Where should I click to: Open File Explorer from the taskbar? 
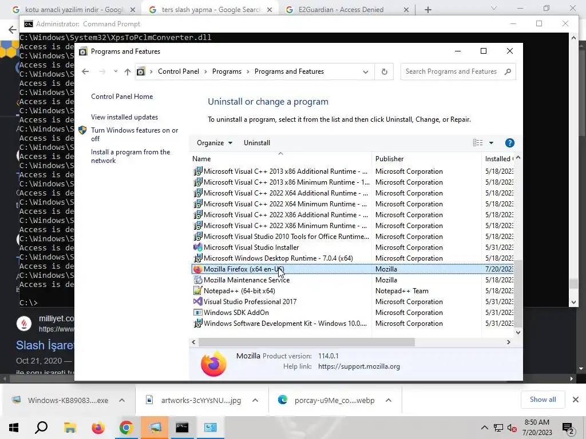tap(70, 428)
